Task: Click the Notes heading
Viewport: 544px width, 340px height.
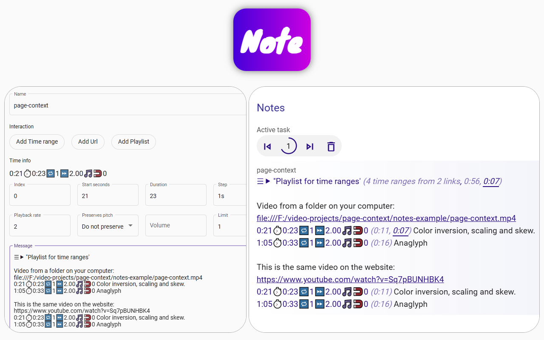Action: pos(271,108)
